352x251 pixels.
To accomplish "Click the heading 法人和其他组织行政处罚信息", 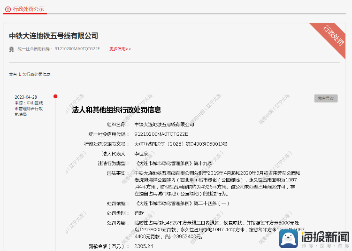I will pos(116,110).
